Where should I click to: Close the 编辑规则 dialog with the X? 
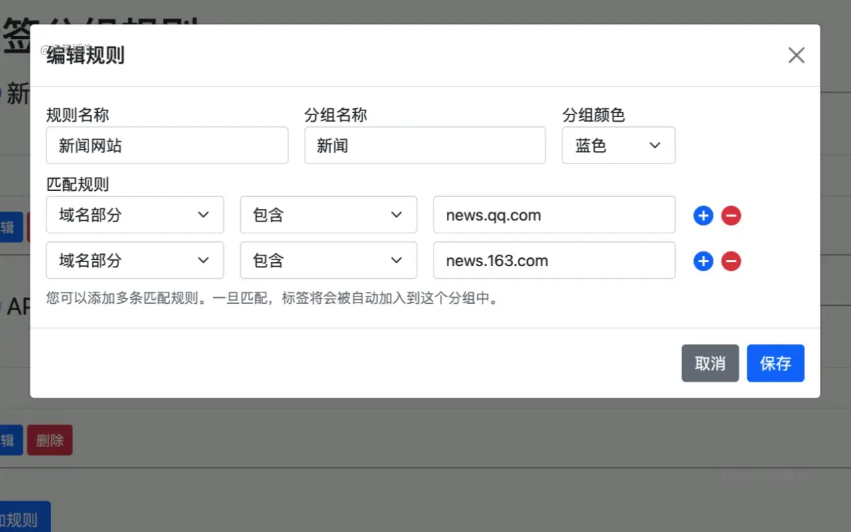pos(796,55)
